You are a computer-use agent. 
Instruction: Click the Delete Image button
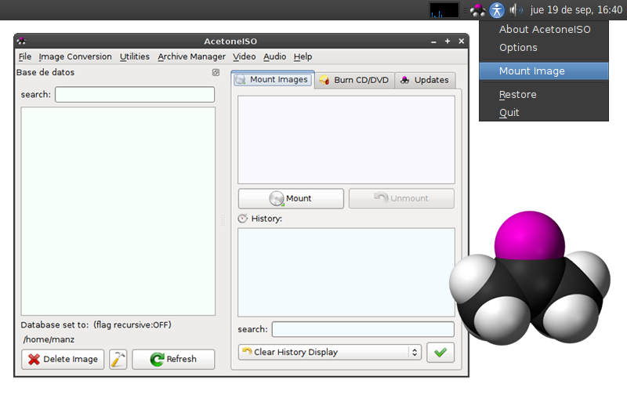(63, 359)
